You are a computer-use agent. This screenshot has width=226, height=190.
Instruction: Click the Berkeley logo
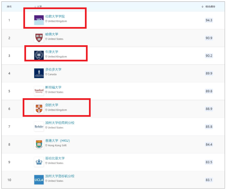(39, 127)
